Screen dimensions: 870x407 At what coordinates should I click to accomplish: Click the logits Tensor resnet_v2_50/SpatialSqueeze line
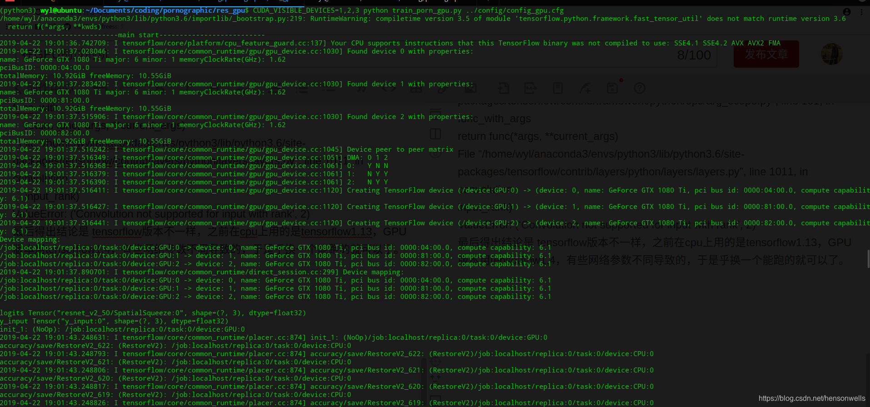coord(153,313)
